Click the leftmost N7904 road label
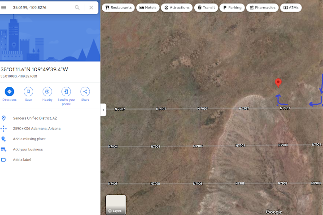 click(113, 146)
